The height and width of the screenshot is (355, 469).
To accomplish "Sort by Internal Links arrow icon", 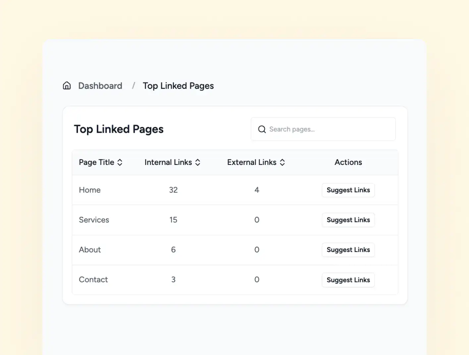I will (198, 162).
